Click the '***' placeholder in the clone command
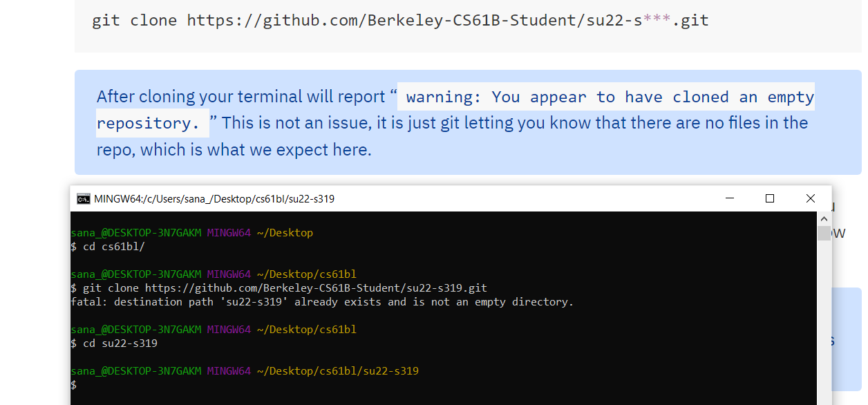 coord(657,20)
